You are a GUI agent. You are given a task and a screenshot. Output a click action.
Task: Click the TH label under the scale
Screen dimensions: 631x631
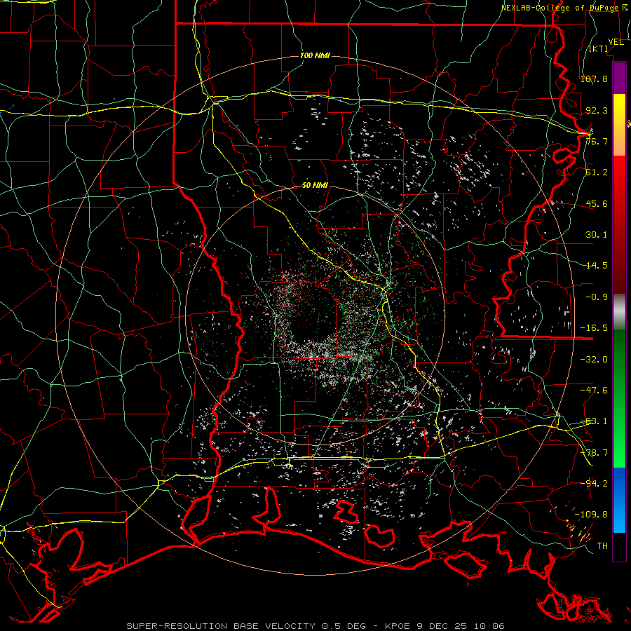point(602,546)
